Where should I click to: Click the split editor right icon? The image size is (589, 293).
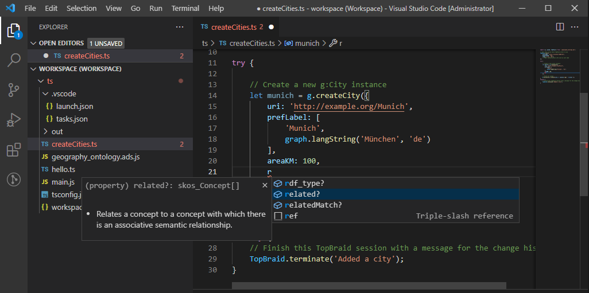click(560, 27)
